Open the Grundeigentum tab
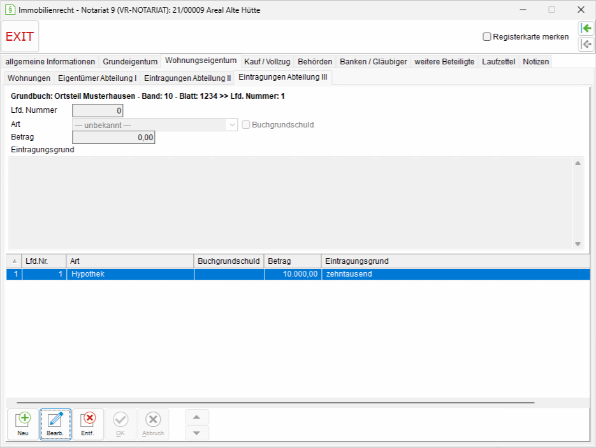This screenshot has width=596, height=448. pyautogui.click(x=130, y=62)
